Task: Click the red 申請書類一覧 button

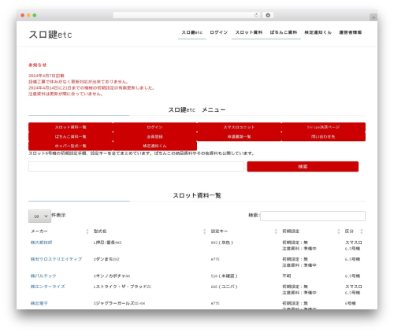Action: (x=239, y=137)
